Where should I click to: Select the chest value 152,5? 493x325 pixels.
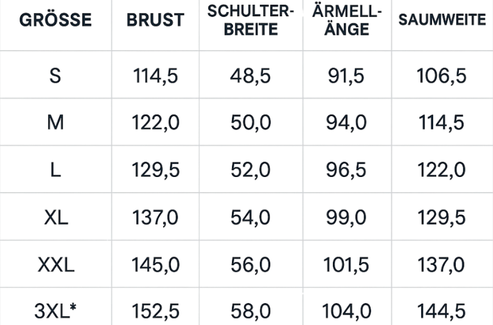coord(155,311)
